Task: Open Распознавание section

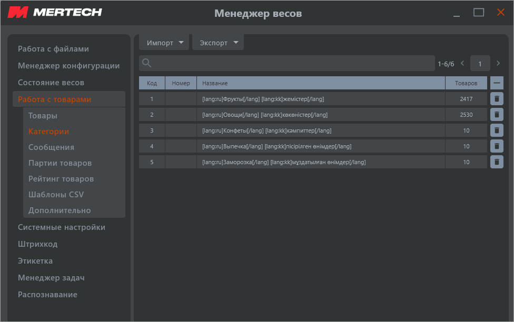Action: (48, 295)
